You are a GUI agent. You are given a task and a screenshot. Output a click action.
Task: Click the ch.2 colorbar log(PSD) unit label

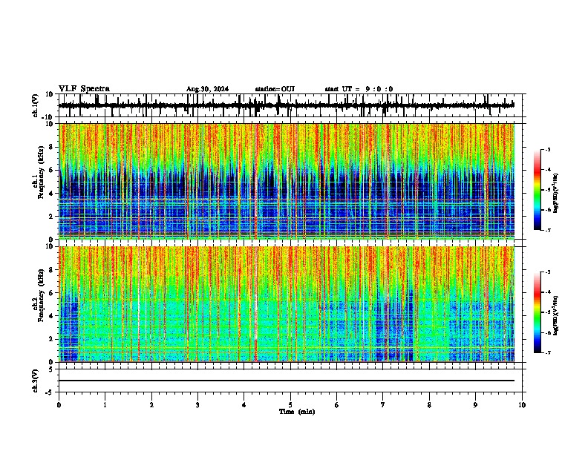556,315
